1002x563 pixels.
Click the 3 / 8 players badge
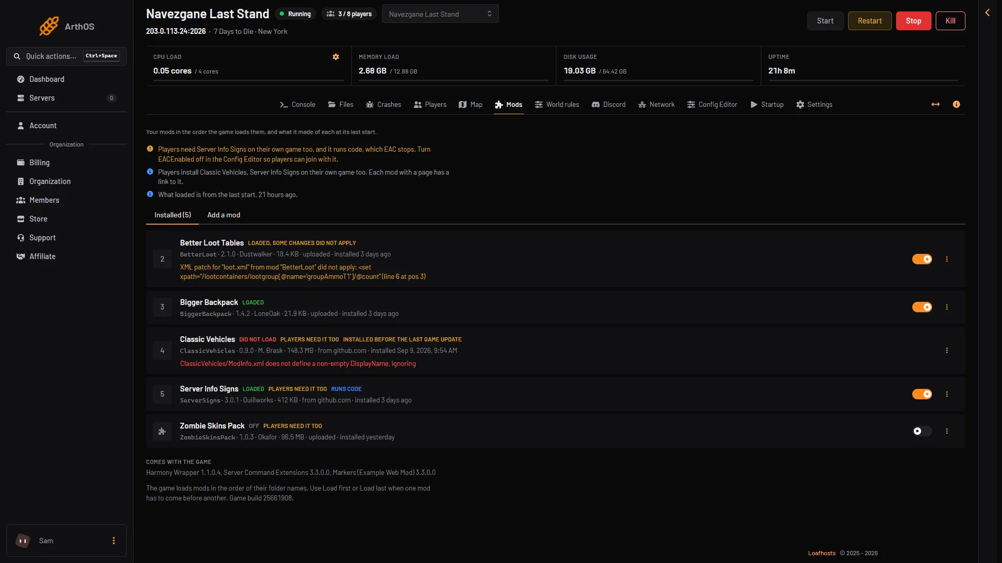point(349,14)
